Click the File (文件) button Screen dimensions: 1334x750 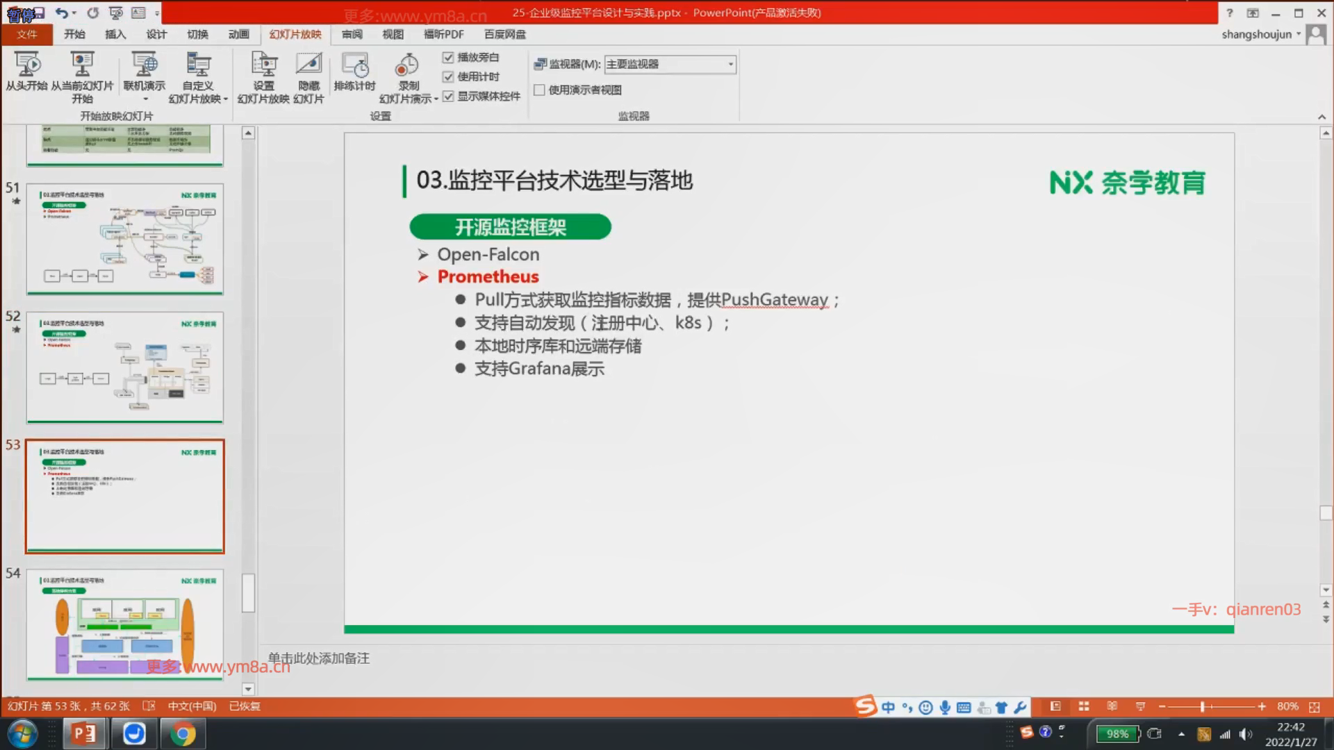pyautogui.click(x=27, y=34)
